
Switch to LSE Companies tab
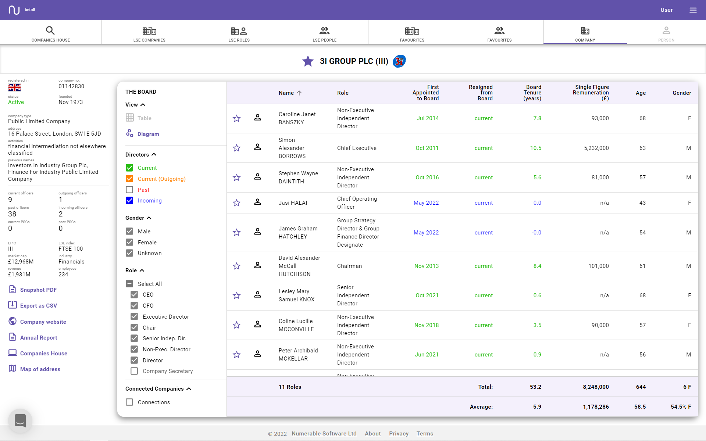pos(149,34)
